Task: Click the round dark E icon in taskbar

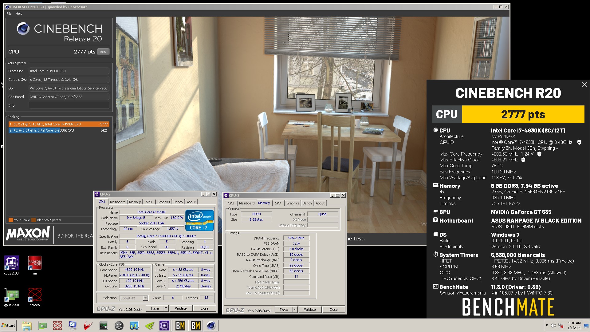Action: (119, 326)
